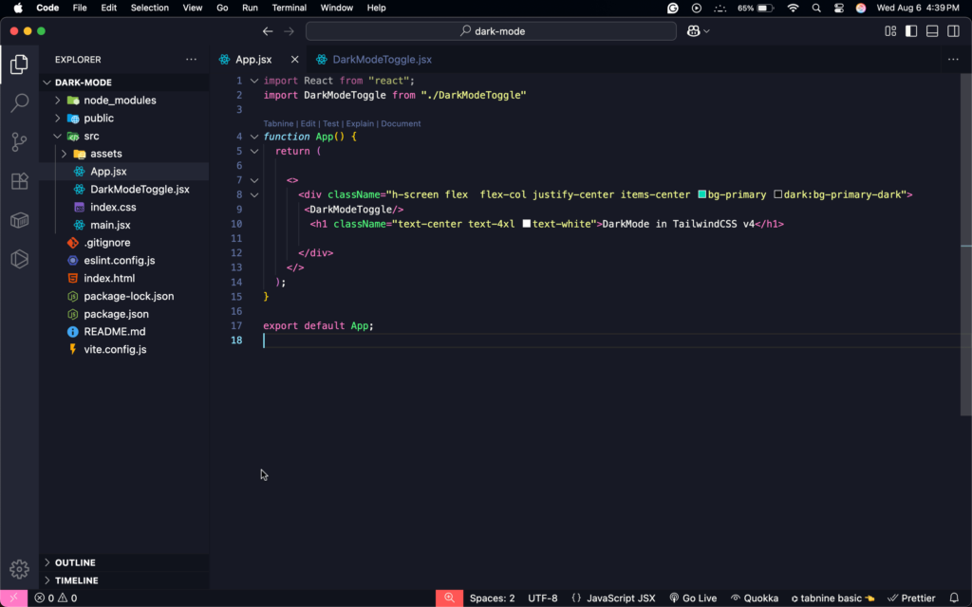Click the JavaScript JSX language mode
The width and height of the screenshot is (972, 607).
613,598
